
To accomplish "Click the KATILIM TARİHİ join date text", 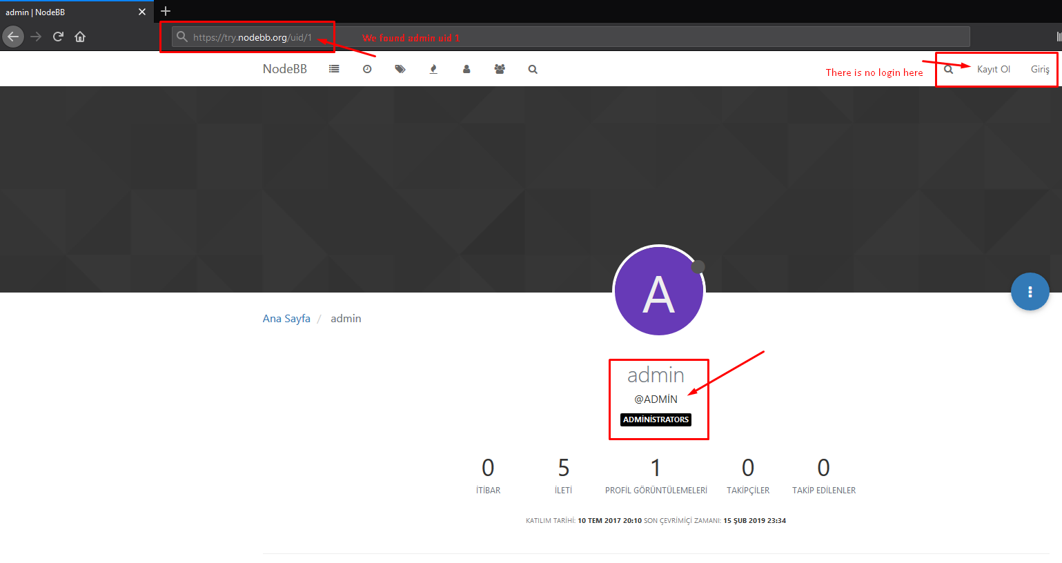I will click(x=584, y=521).
